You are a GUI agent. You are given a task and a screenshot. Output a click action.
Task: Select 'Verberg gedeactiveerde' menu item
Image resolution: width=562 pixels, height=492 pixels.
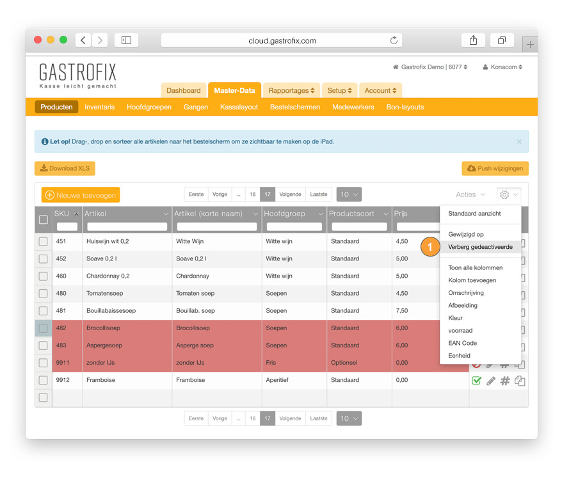[x=480, y=247]
